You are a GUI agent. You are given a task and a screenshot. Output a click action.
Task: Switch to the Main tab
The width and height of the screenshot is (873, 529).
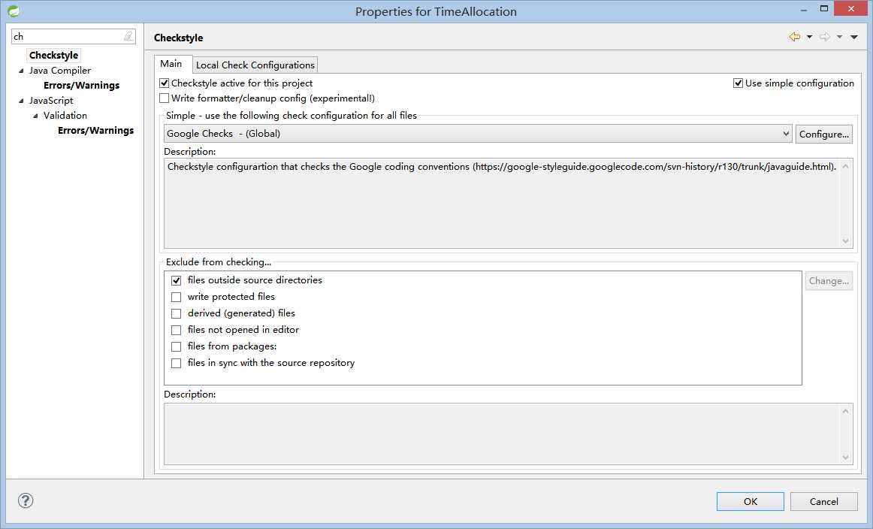coord(171,64)
